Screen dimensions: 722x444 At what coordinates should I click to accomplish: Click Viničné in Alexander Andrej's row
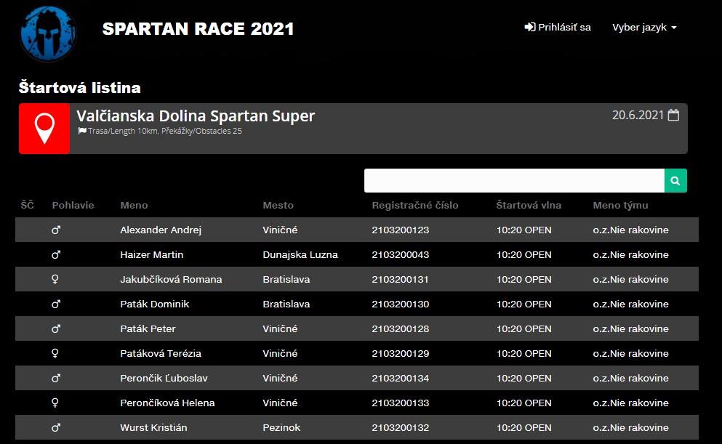[x=280, y=230]
